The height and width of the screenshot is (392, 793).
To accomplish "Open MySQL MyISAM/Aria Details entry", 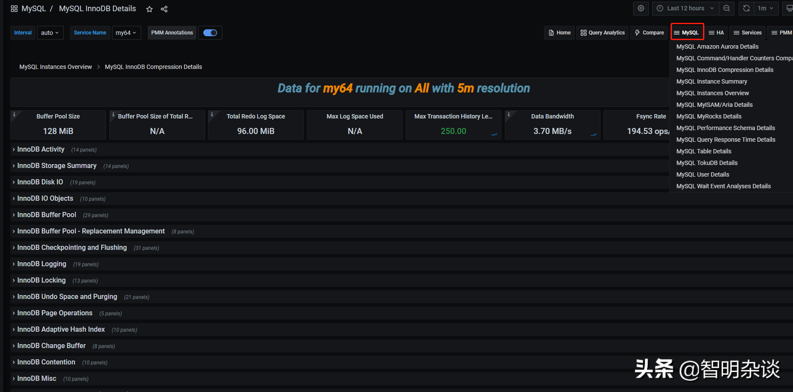I will [x=714, y=105].
